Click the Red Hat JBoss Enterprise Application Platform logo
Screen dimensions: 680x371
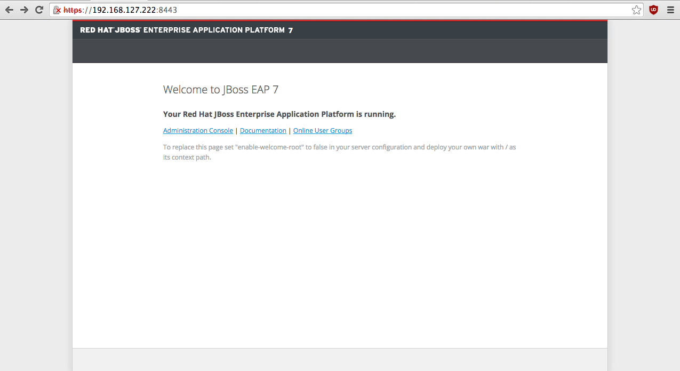pyautogui.click(x=186, y=30)
